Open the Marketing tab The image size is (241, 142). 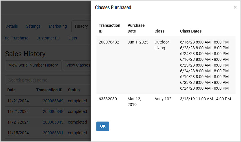tap(58, 26)
